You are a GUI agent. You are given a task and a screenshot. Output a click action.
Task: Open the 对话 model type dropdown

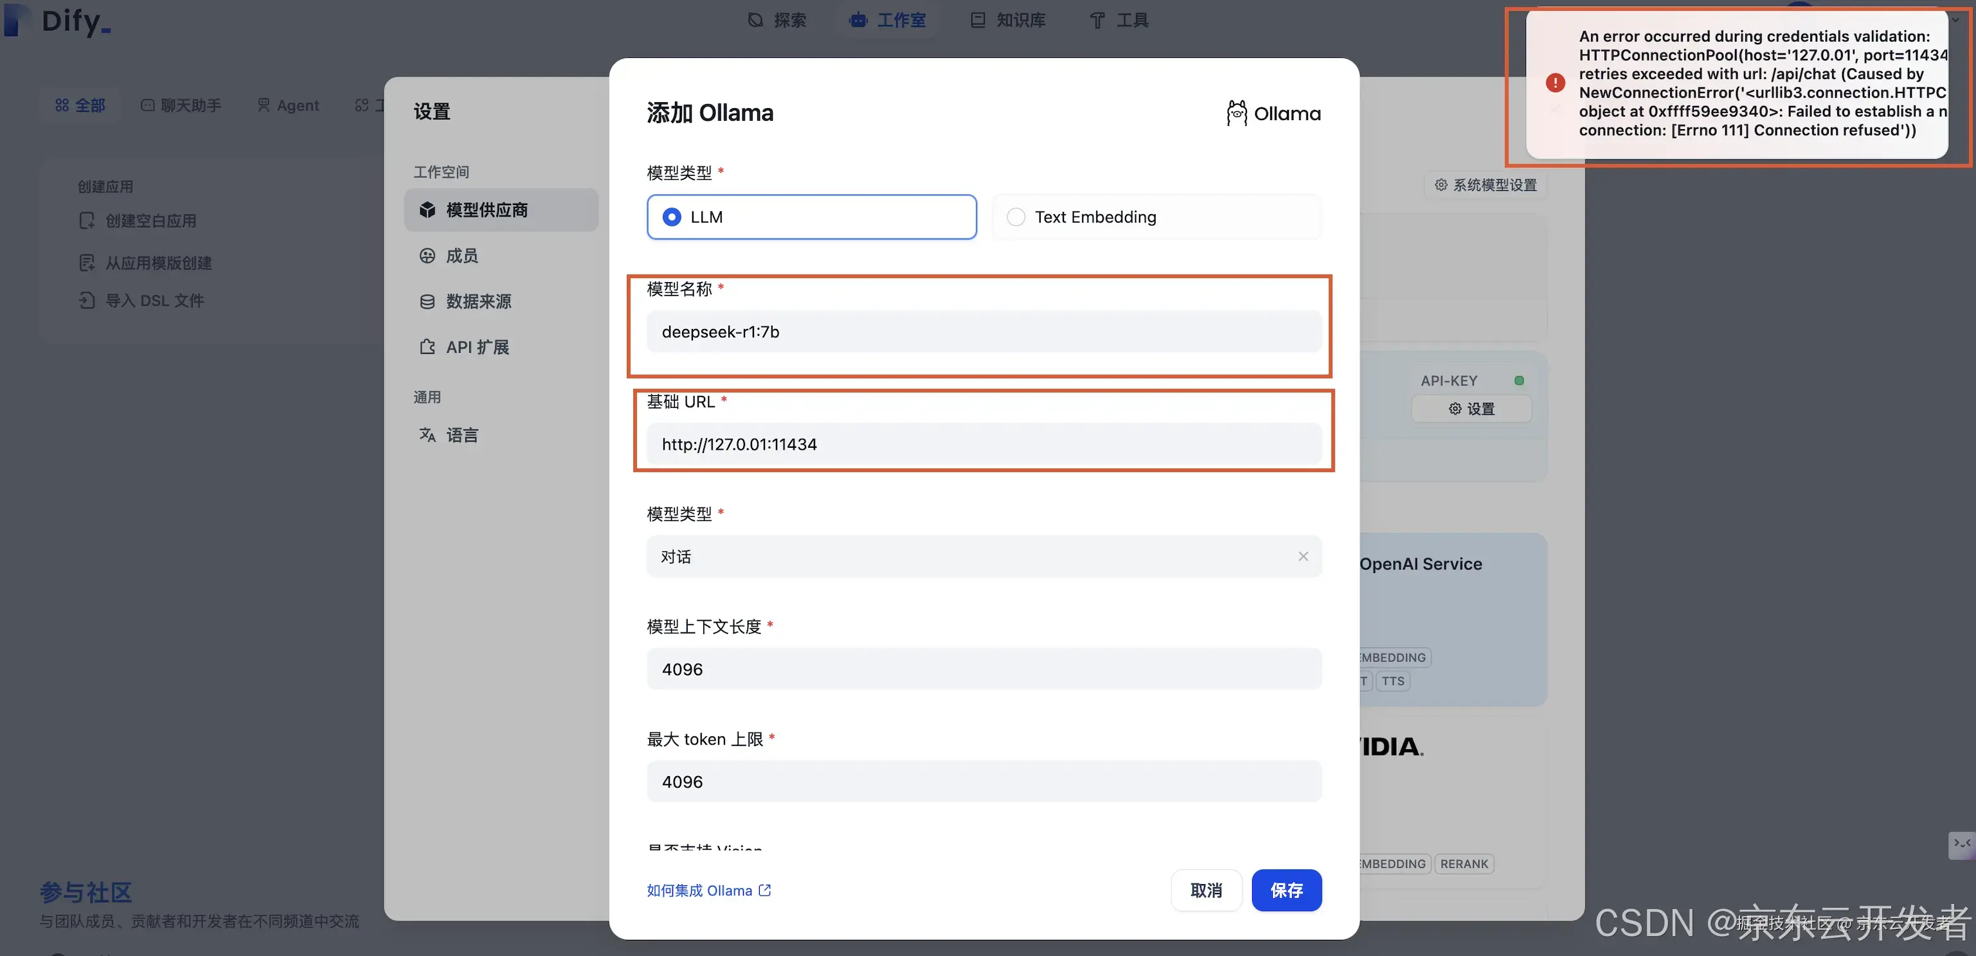tap(967, 556)
